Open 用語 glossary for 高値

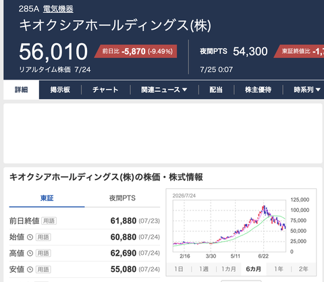43,253
